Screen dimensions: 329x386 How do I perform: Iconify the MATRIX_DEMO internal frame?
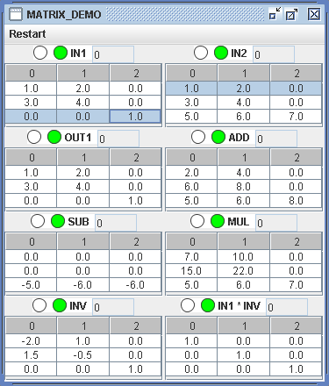coord(275,14)
